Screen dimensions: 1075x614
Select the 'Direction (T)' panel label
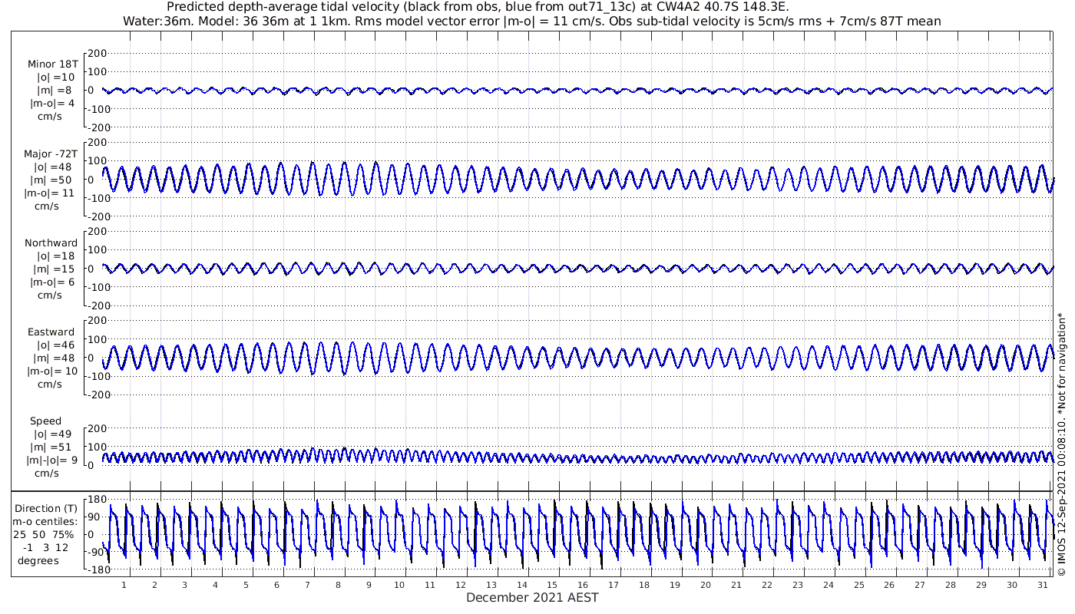(48, 509)
